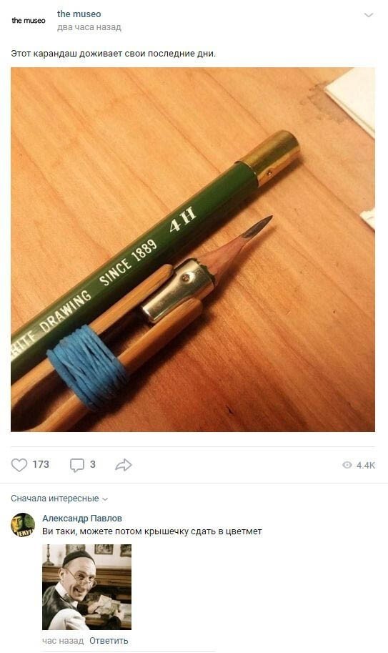Share the post using the arrow icon

[123, 465]
